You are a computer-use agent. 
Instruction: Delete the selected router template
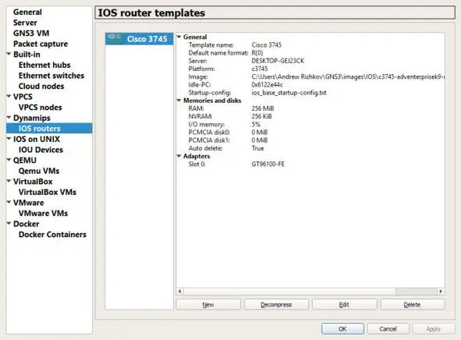[x=413, y=304]
